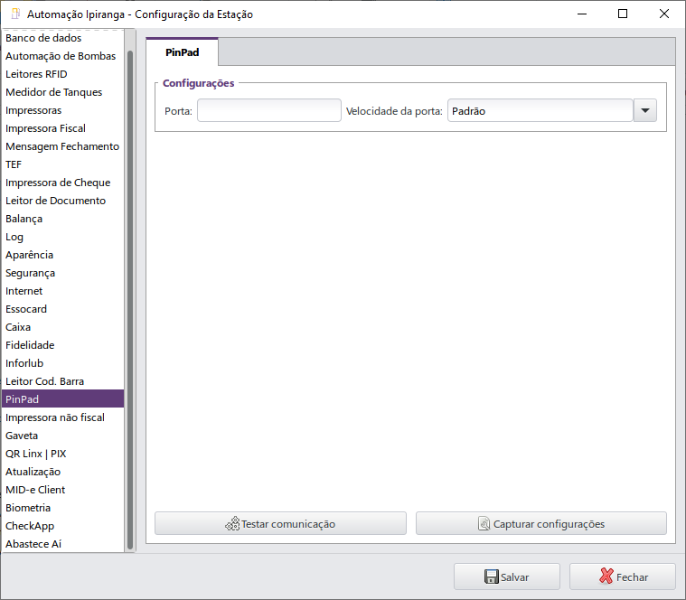Click the floppy disk Salvar icon

pyautogui.click(x=492, y=577)
